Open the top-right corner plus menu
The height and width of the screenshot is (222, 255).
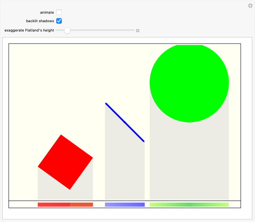click(x=249, y=5)
